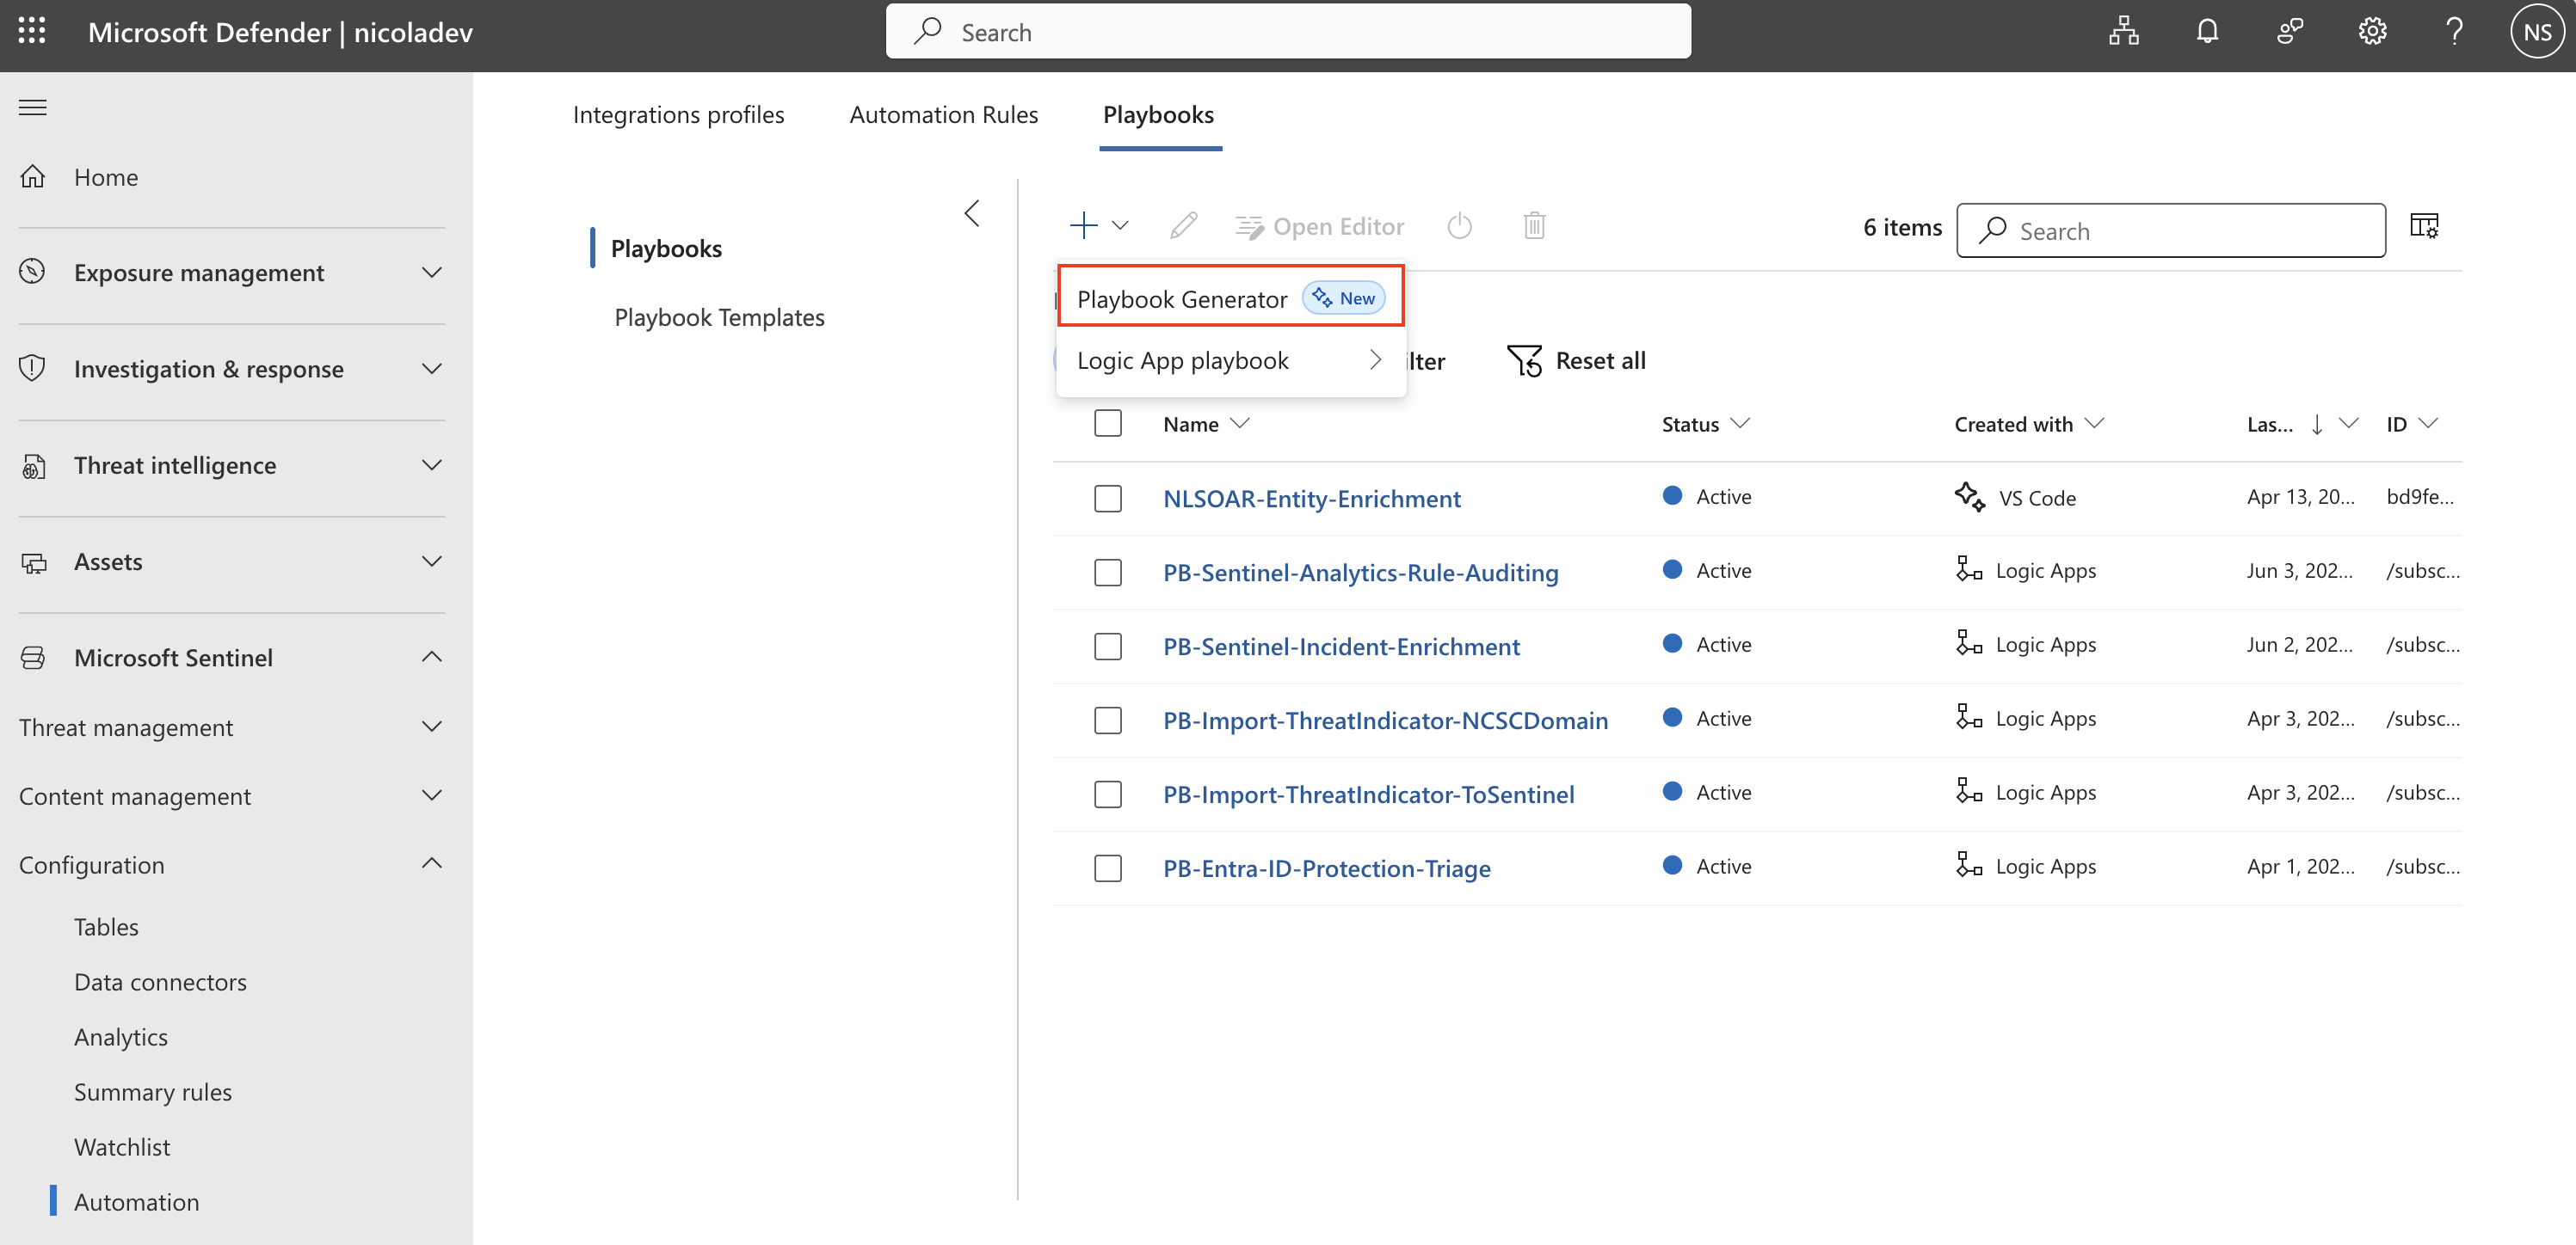Click the VS Code sparkle icon
The height and width of the screenshot is (1245, 2576).
point(1969,497)
